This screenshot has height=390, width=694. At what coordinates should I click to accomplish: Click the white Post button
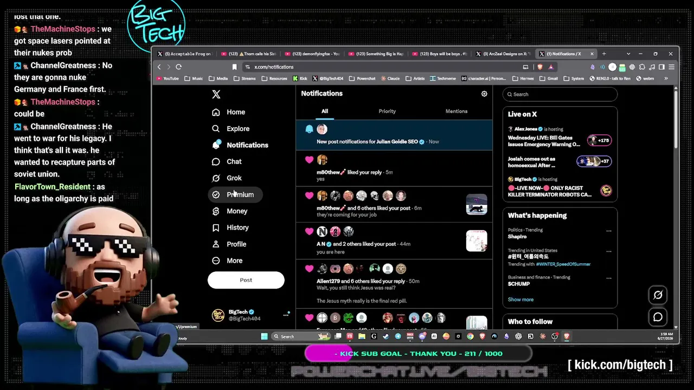(246, 280)
